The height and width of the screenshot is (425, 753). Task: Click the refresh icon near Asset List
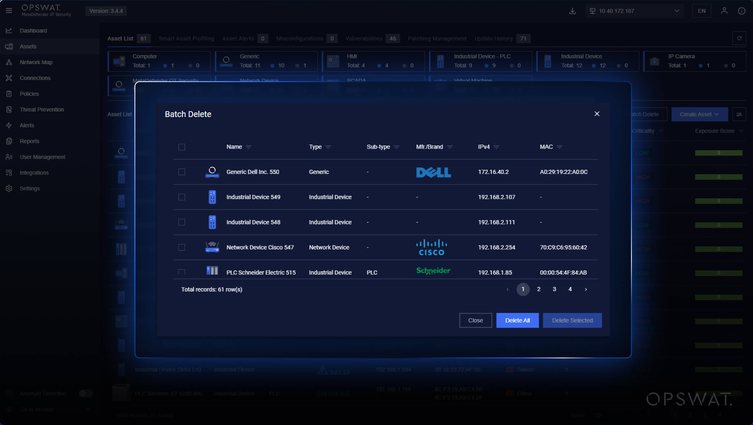740,38
